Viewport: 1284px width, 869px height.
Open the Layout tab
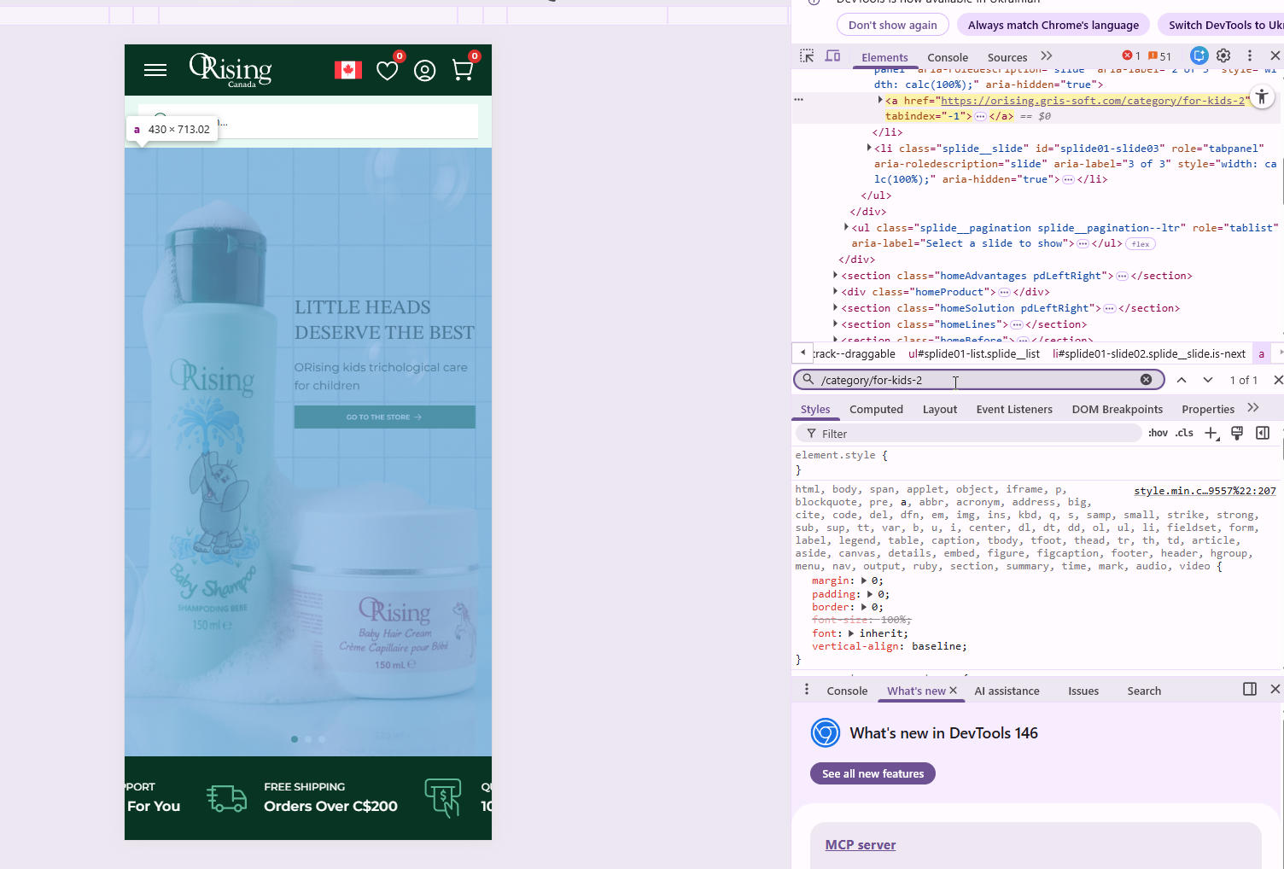[x=940, y=410]
